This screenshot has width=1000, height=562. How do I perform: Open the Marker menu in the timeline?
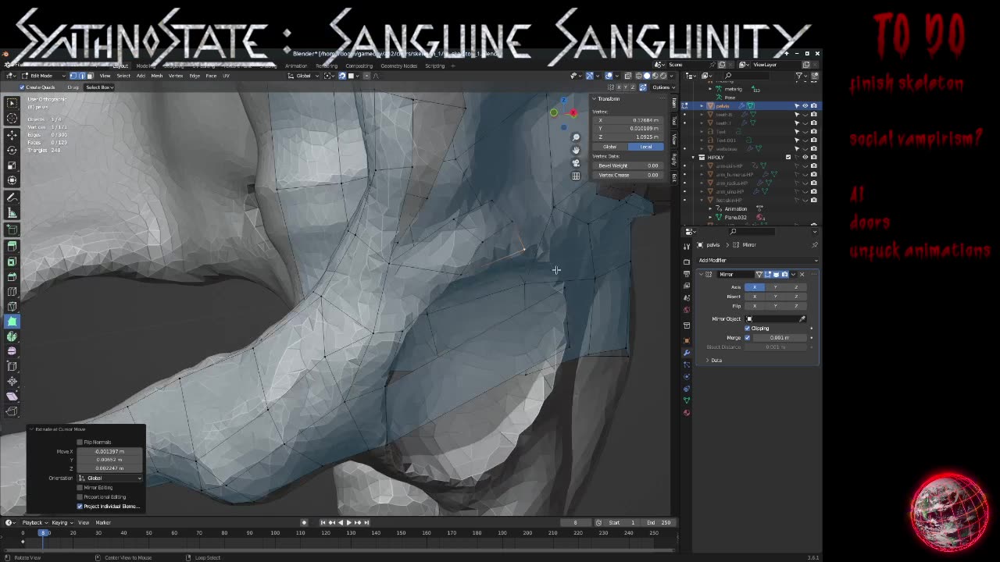tap(103, 522)
